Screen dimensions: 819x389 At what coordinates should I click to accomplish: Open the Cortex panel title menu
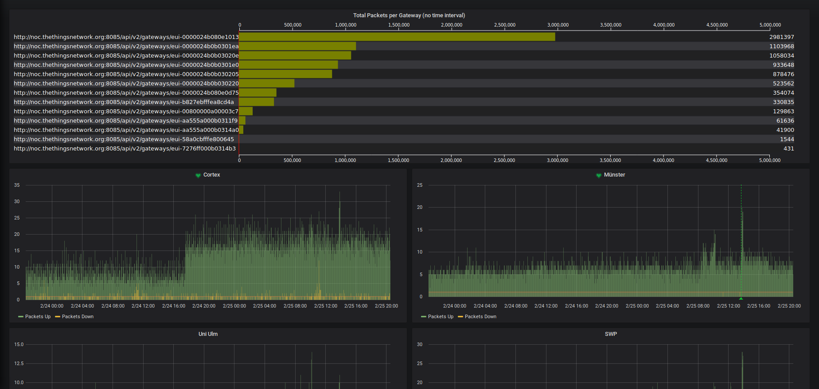point(211,175)
